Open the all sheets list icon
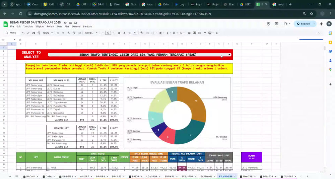 point(16,176)
